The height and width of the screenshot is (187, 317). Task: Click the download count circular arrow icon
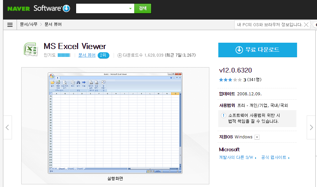click(x=120, y=55)
